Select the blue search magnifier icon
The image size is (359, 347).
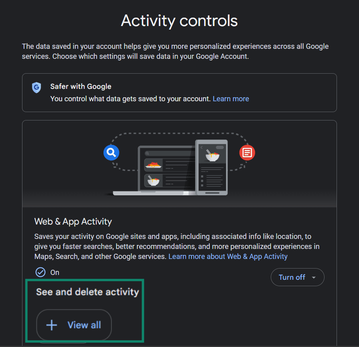pos(111,152)
